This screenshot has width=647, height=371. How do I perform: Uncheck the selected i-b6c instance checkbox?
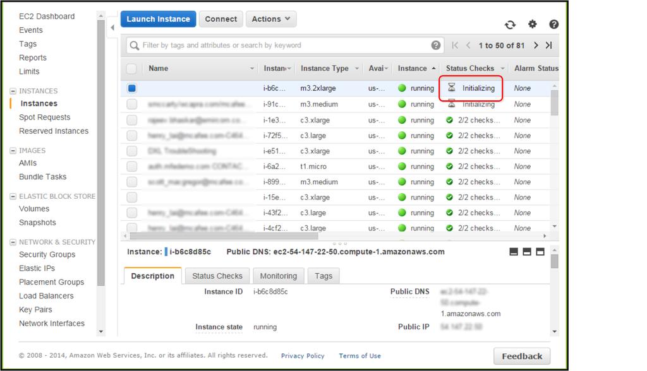131,88
